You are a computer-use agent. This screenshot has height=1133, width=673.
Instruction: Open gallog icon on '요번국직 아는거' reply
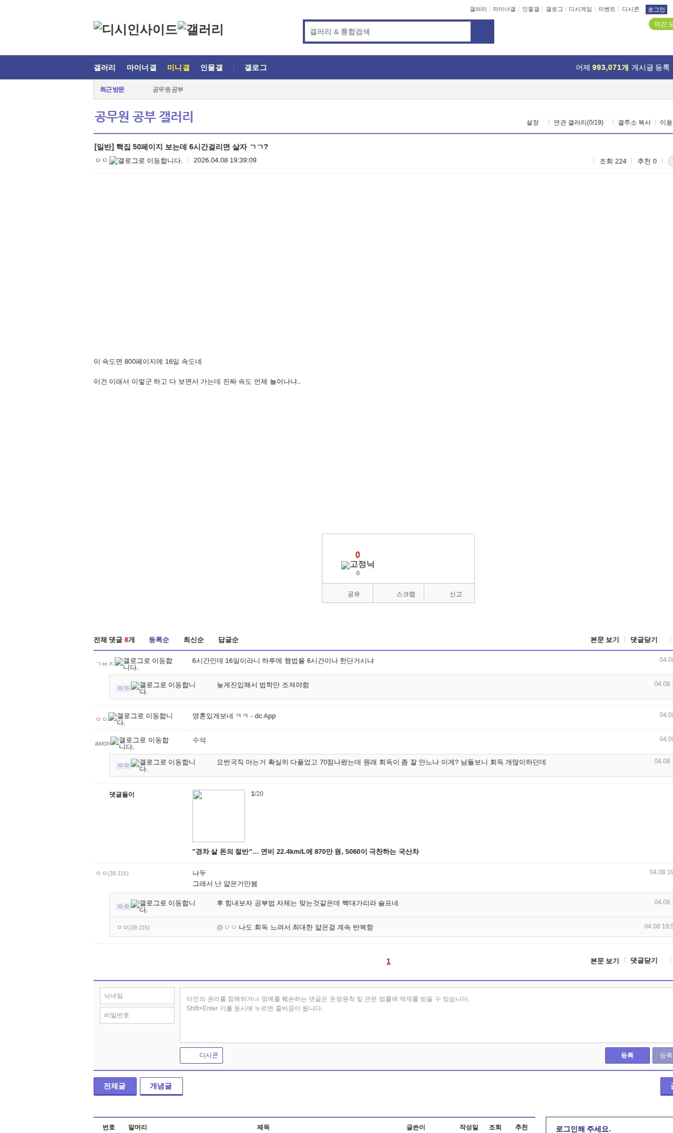[163, 765]
